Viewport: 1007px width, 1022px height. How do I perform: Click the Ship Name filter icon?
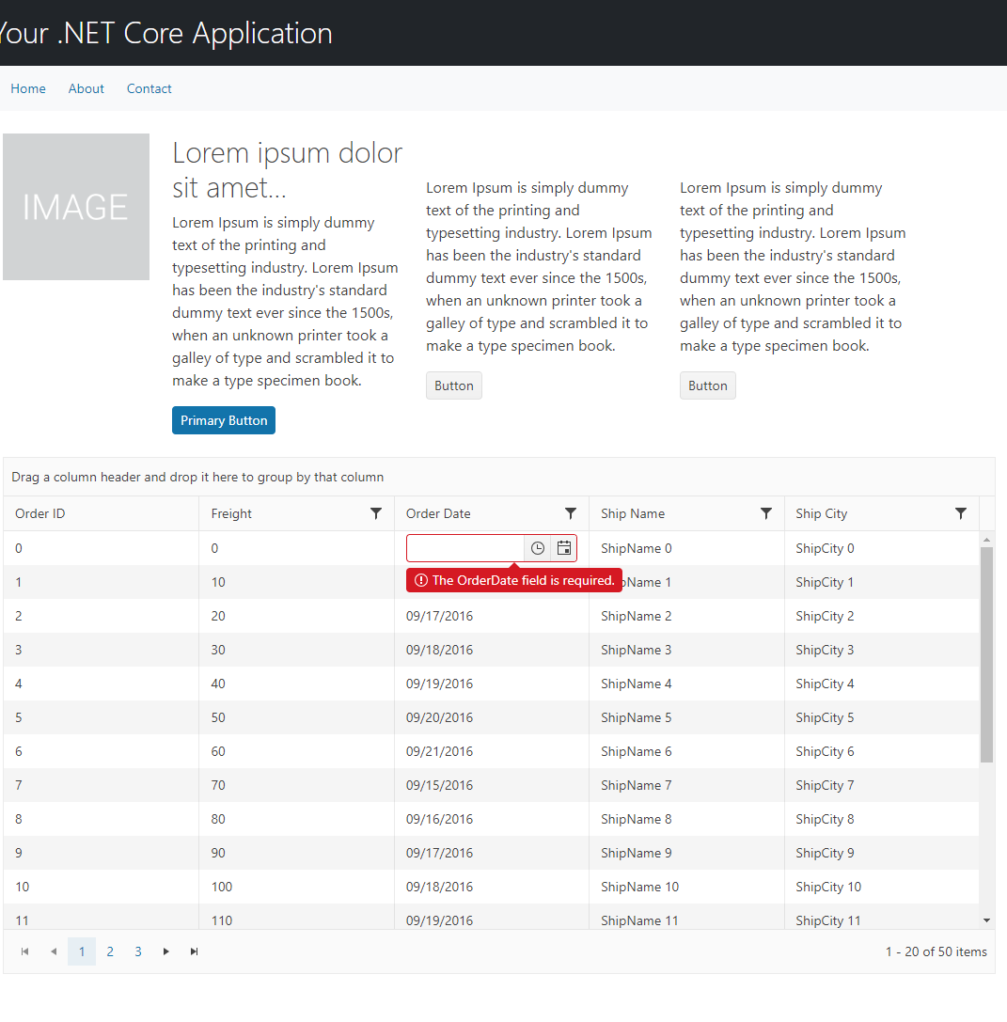point(766,513)
